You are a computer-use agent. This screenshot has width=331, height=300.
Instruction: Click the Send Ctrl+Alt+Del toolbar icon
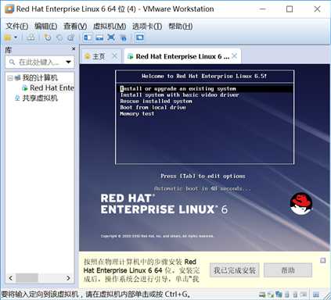31,37
